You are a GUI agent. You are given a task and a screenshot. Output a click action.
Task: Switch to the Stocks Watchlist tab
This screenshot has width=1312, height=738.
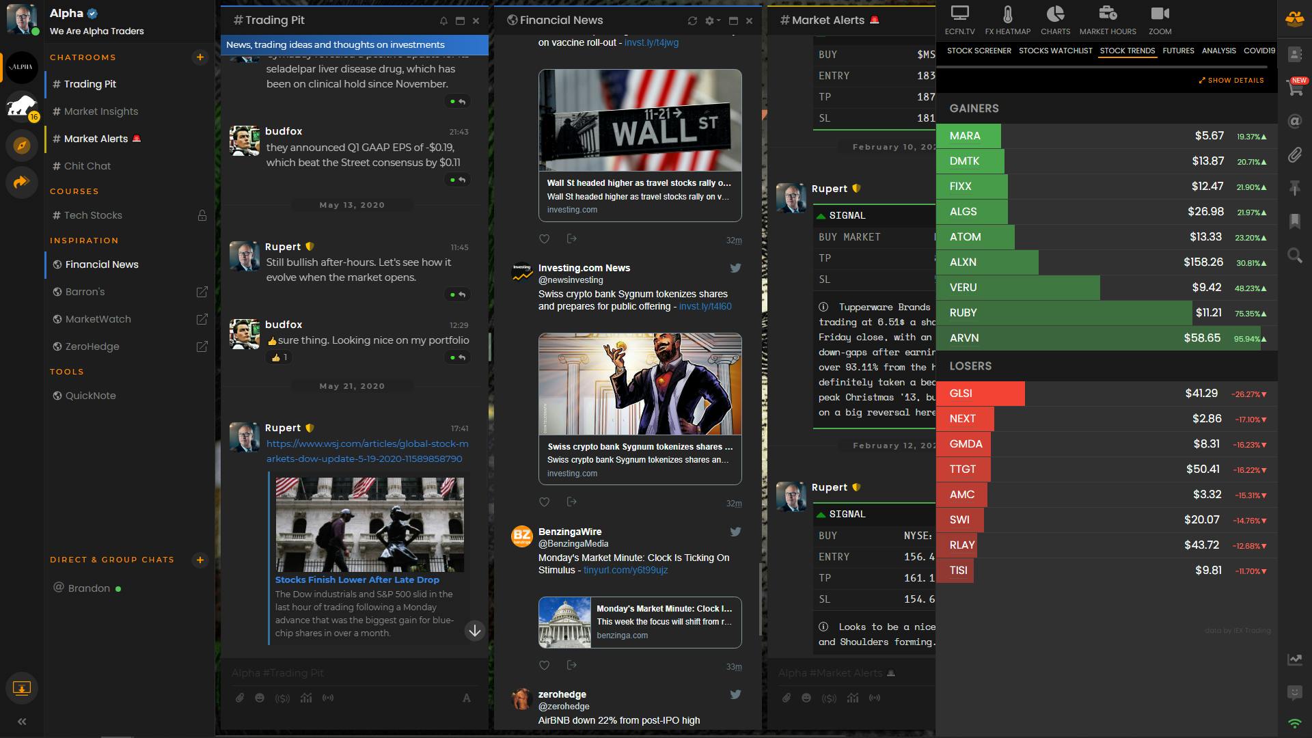pyautogui.click(x=1055, y=51)
